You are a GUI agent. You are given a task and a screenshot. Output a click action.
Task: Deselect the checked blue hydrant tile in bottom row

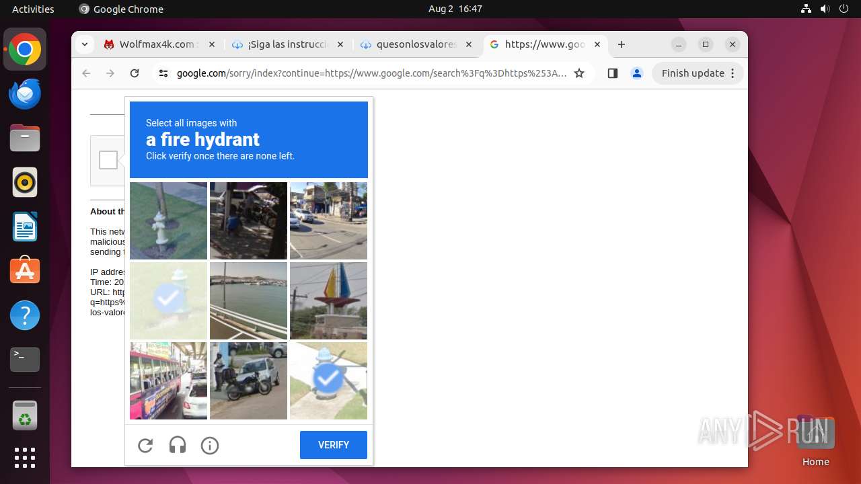click(328, 380)
